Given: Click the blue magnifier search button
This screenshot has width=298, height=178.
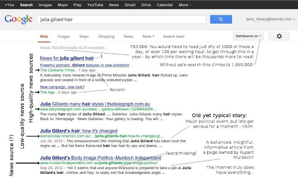Looking at the screenshot, I should pos(221,19).
